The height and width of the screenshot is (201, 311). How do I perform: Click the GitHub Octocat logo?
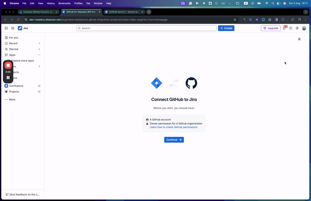(191, 83)
